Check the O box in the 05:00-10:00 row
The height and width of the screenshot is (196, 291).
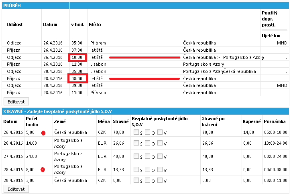[148, 132]
